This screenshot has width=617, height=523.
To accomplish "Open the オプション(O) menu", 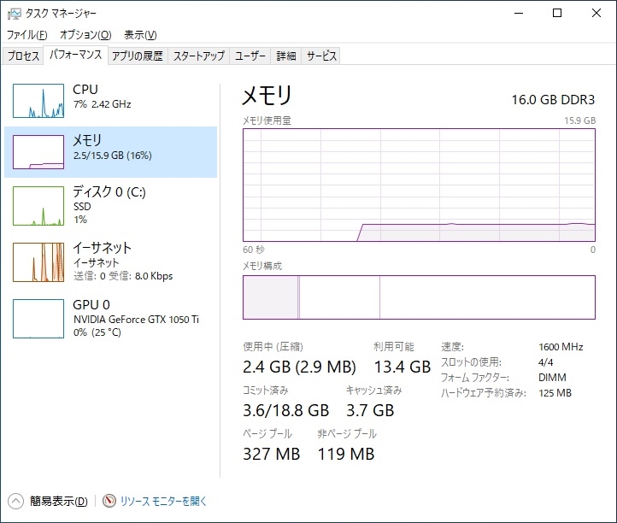I will (85, 35).
